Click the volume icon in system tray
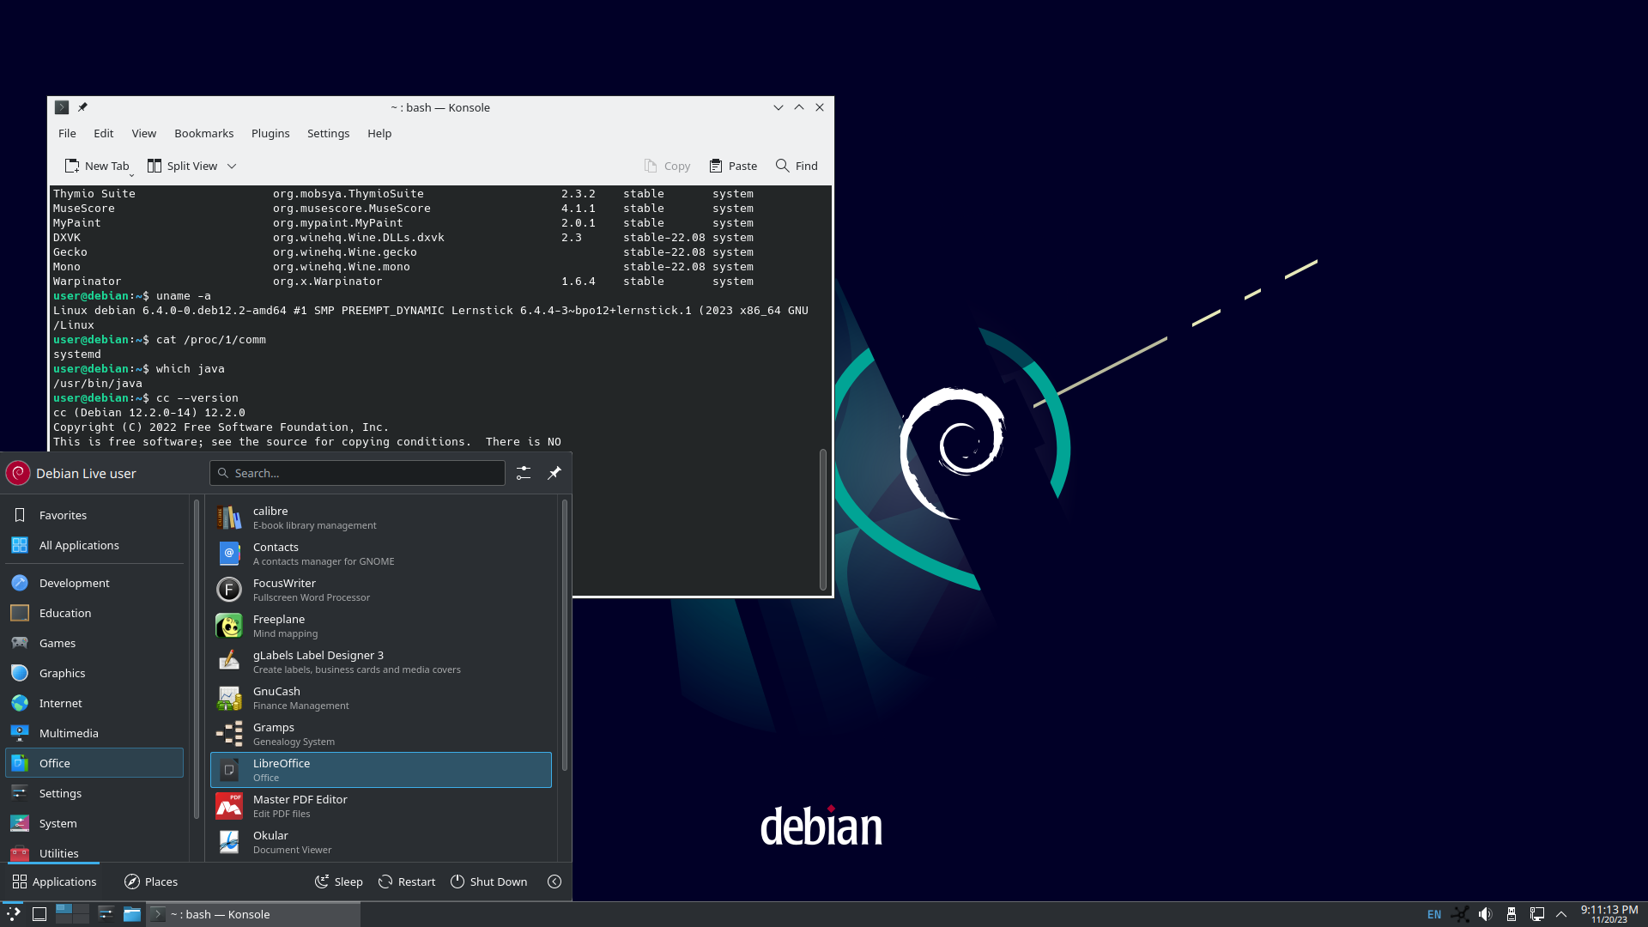Viewport: 1648px width, 927px height. point(1485,914)
